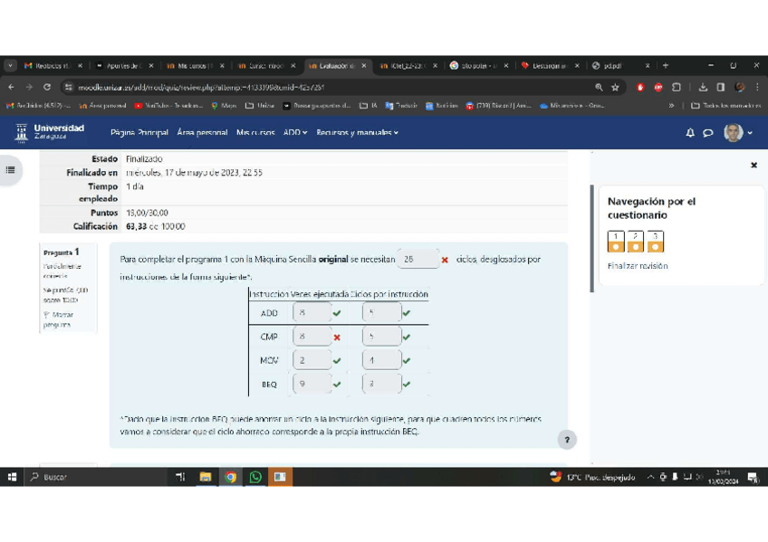Open WhatsApp from the taskbar

pyautogui.click(x=255, y=477)
